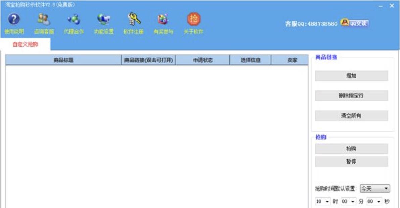Open the 今天 date dropdown

click(x=375, y=188)
